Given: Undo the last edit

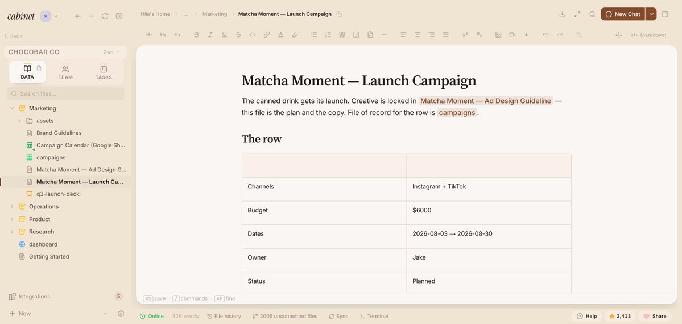Looking at the screenshot, I should (x=545, y=35).
